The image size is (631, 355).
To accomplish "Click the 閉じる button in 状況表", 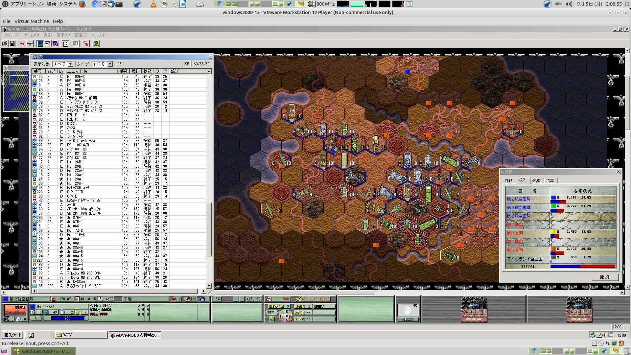I will pos(605,277).
